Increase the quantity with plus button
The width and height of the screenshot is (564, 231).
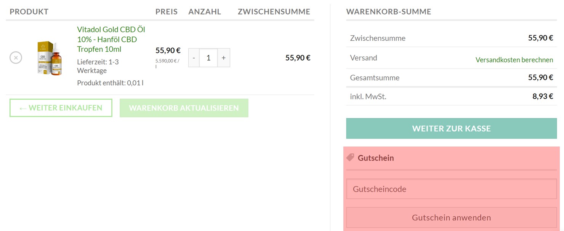pyautogui.click(x=224, y=58)
